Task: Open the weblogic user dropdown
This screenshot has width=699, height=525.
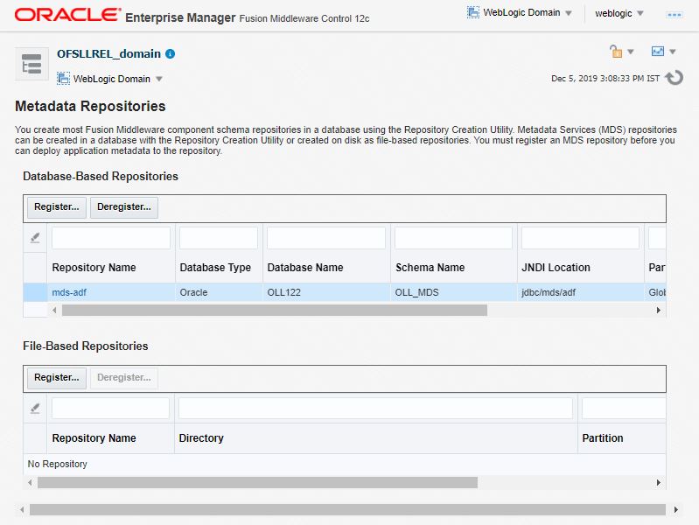Action: pos(619,13)
